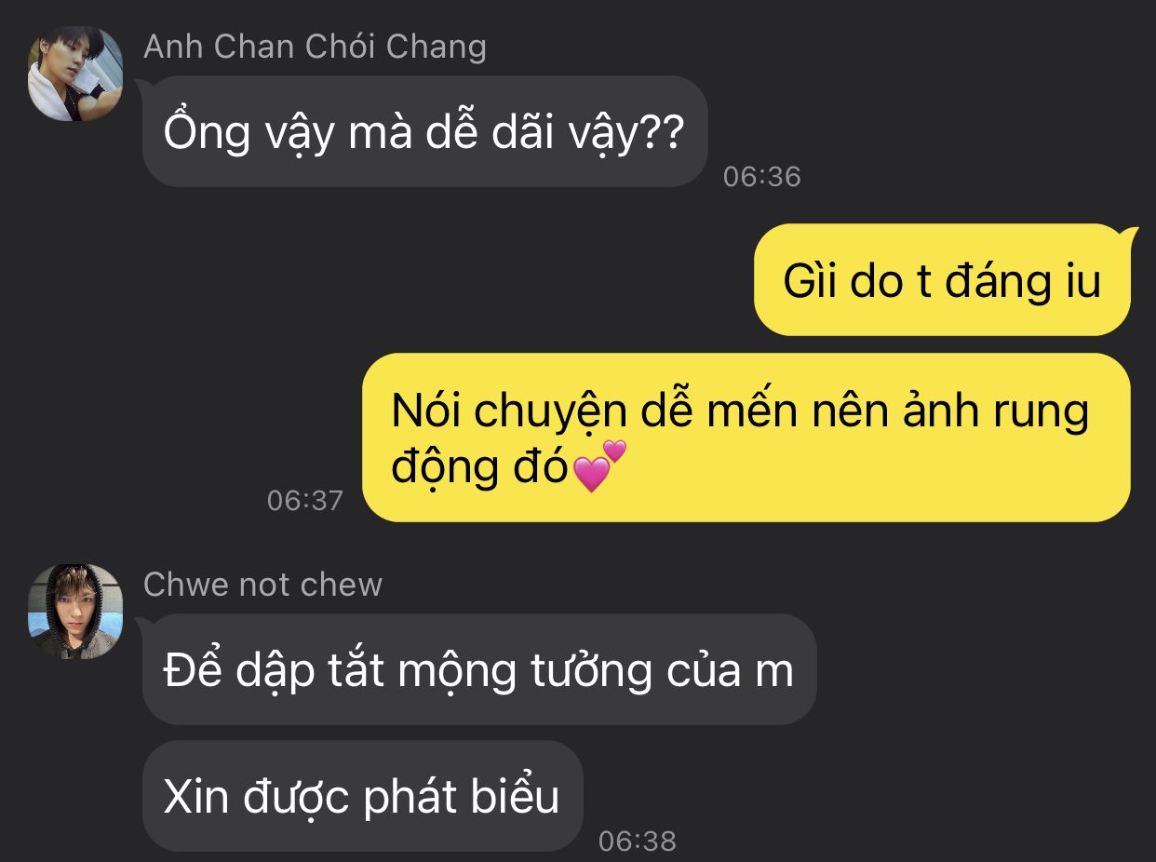This screenshot has width=1156, height=862.
Task: Tap the message 'Để dập tắt mộng tưởng của m'
Action: tap(479, 669)
